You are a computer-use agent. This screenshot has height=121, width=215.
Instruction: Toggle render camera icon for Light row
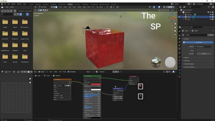click(213, 19)
